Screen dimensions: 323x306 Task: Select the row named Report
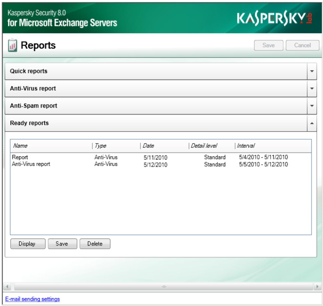pos(20,157)
